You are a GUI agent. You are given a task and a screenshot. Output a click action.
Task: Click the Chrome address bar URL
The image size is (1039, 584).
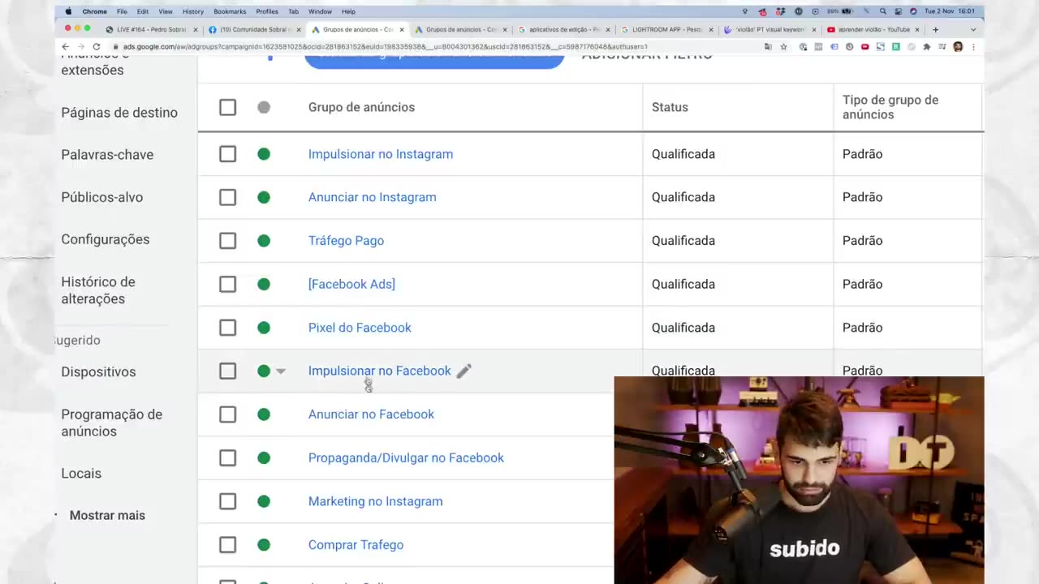click(x=386, y=47)
